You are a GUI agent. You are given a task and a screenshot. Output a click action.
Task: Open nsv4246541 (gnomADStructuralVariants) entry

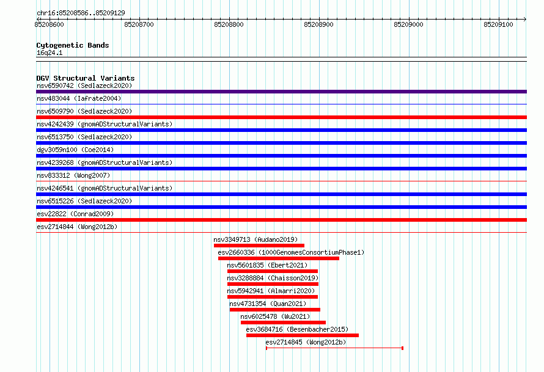tap(105, 188)
